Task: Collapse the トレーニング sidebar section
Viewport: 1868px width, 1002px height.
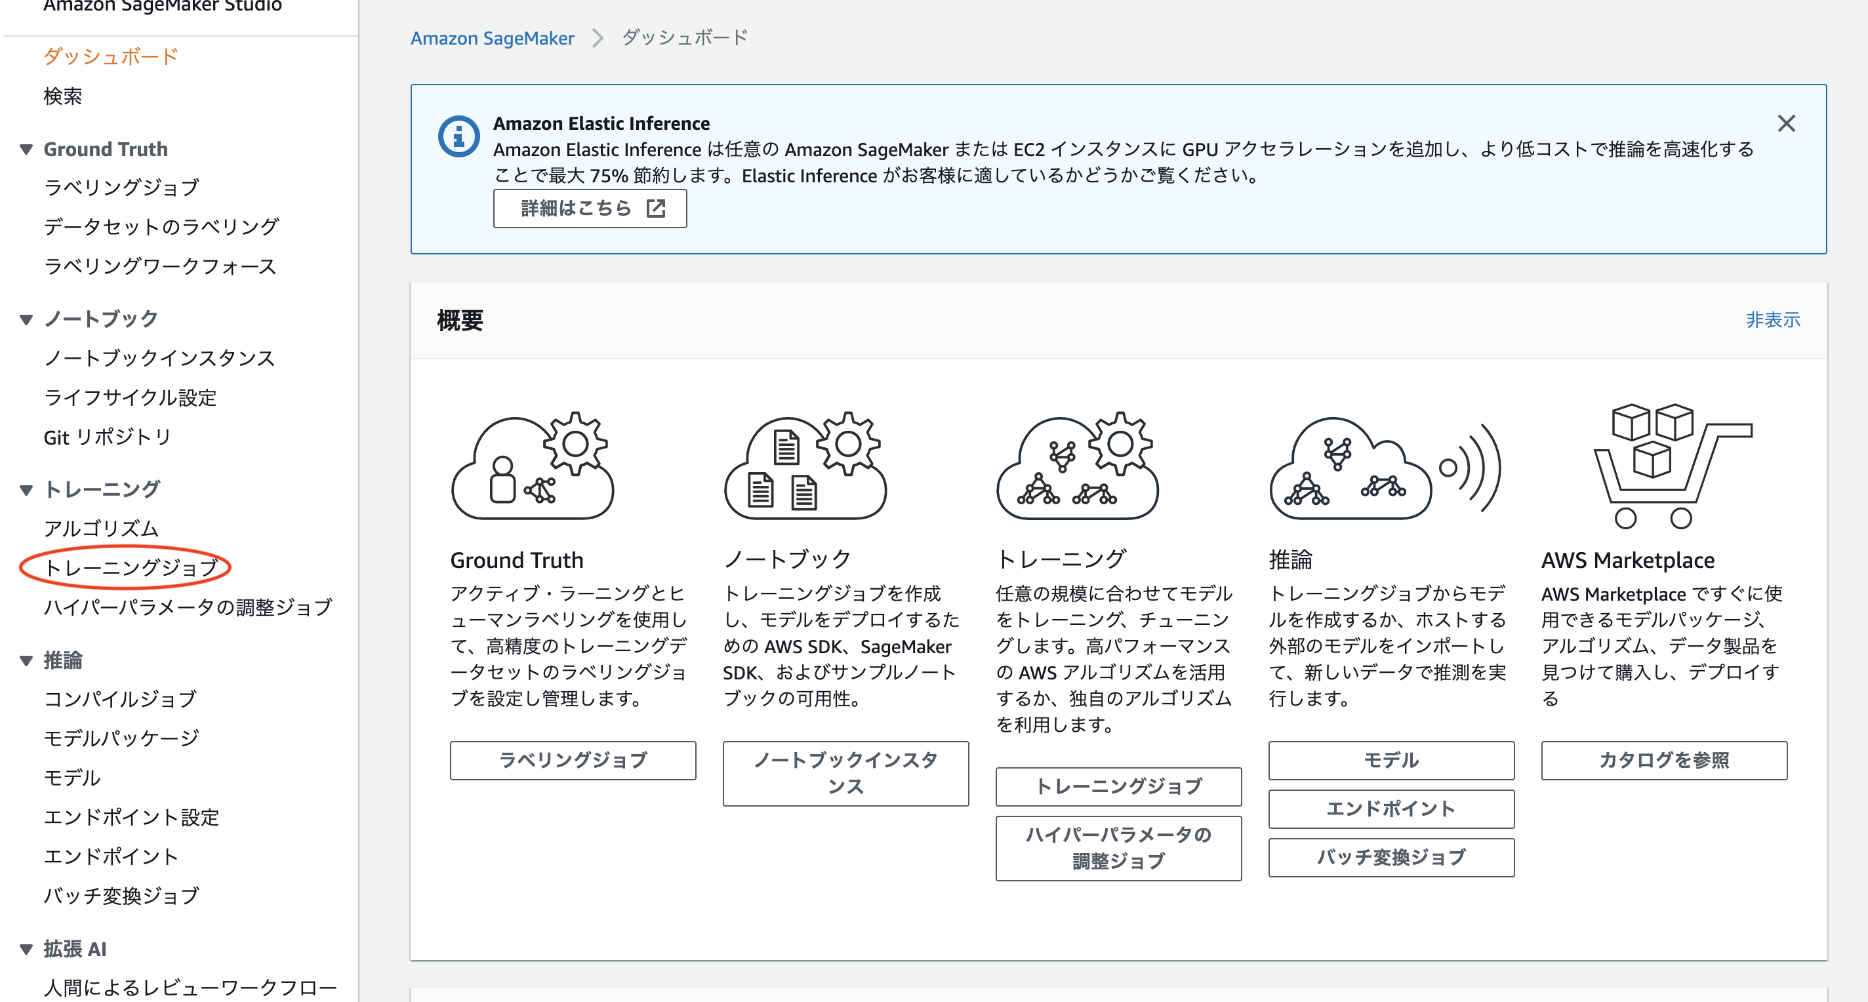Action: (x=26, y=490)
